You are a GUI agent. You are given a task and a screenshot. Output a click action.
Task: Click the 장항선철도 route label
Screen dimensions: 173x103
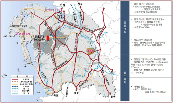click(44, 76)
